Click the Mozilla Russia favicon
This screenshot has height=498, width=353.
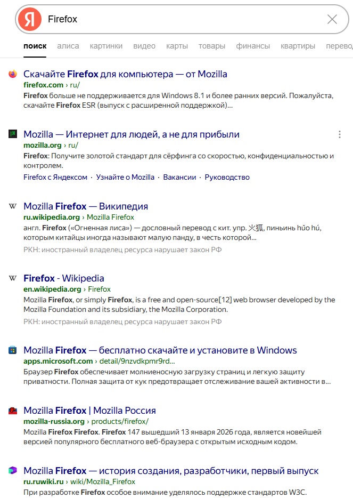[13, 411]
